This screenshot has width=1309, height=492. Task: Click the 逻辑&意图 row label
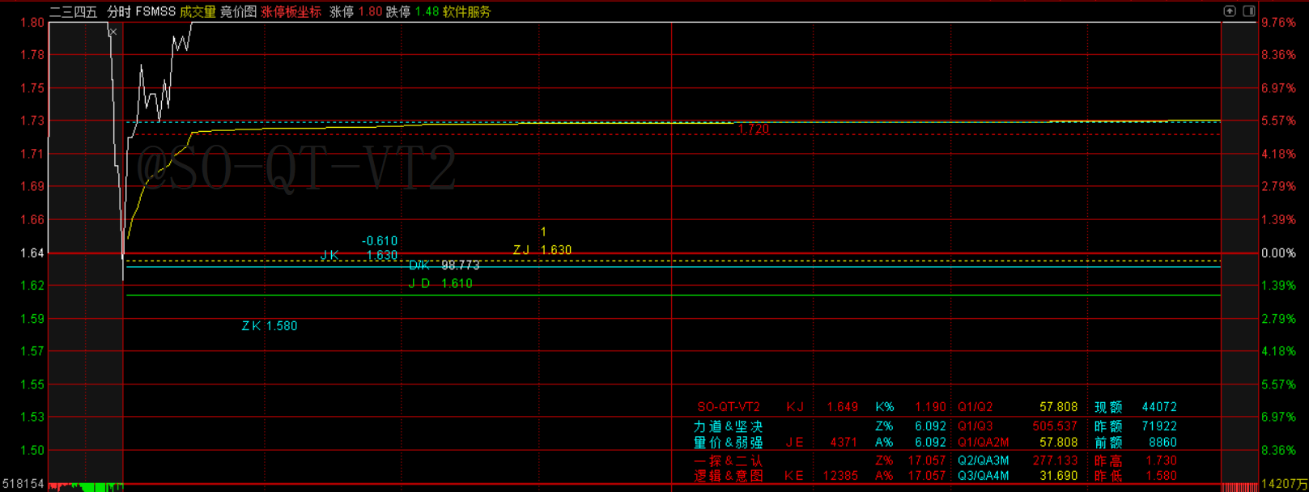pyautogui.click(x=729, y=476)
